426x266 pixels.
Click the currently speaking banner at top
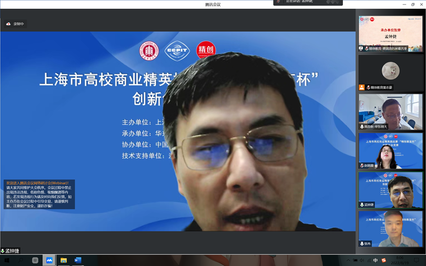(308, 3)
